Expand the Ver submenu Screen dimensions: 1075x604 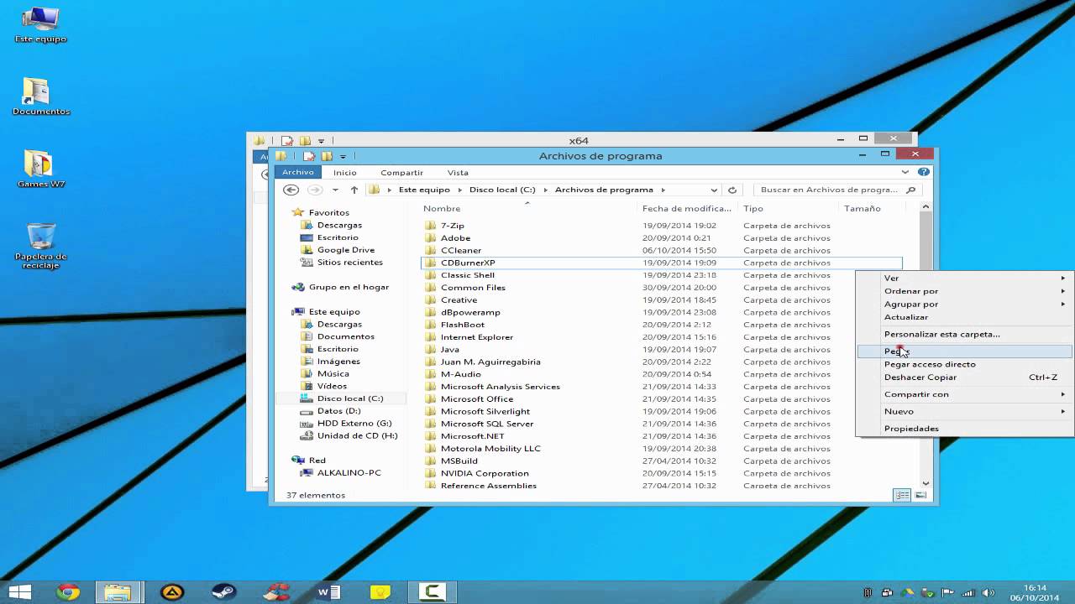(x=964, y=278)
